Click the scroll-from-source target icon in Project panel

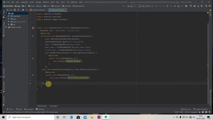tap(15, 10)
